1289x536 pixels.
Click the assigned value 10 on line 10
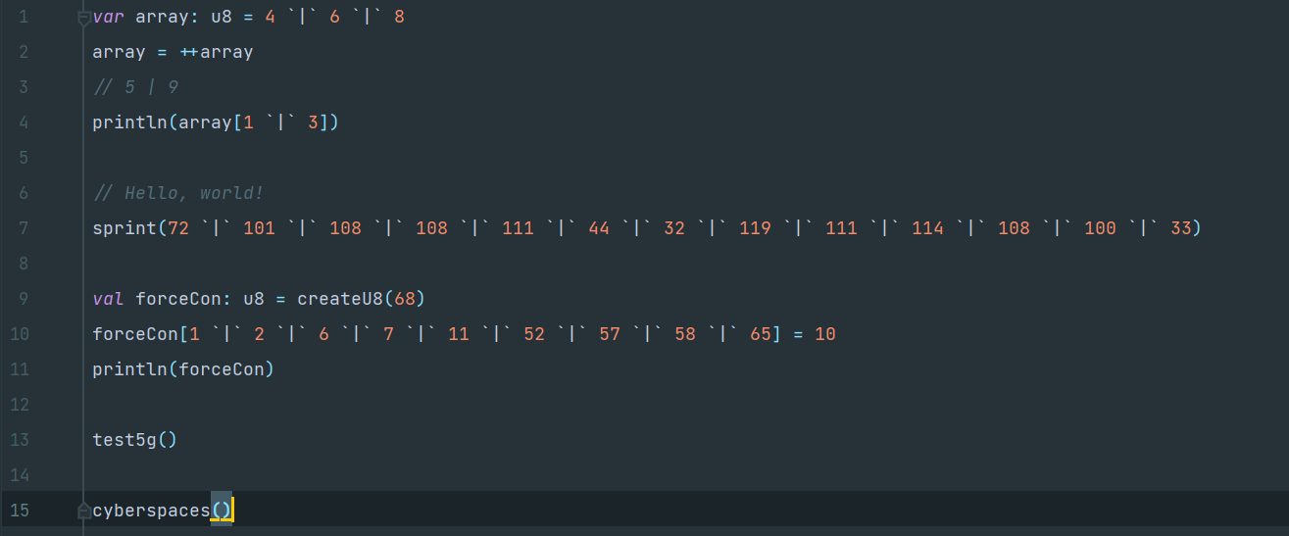(824, 334)
